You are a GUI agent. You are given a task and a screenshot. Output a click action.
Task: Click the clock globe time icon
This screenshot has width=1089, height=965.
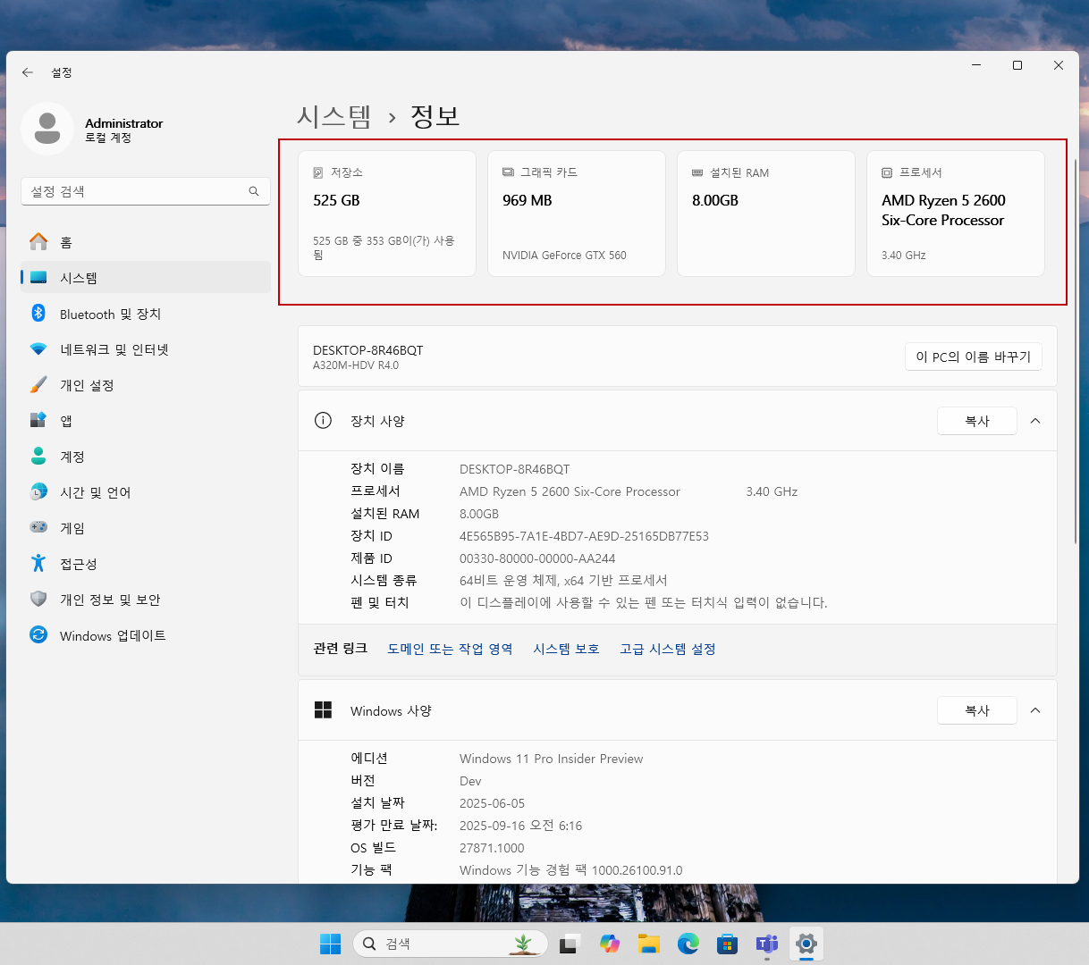(x=38, y=491)
